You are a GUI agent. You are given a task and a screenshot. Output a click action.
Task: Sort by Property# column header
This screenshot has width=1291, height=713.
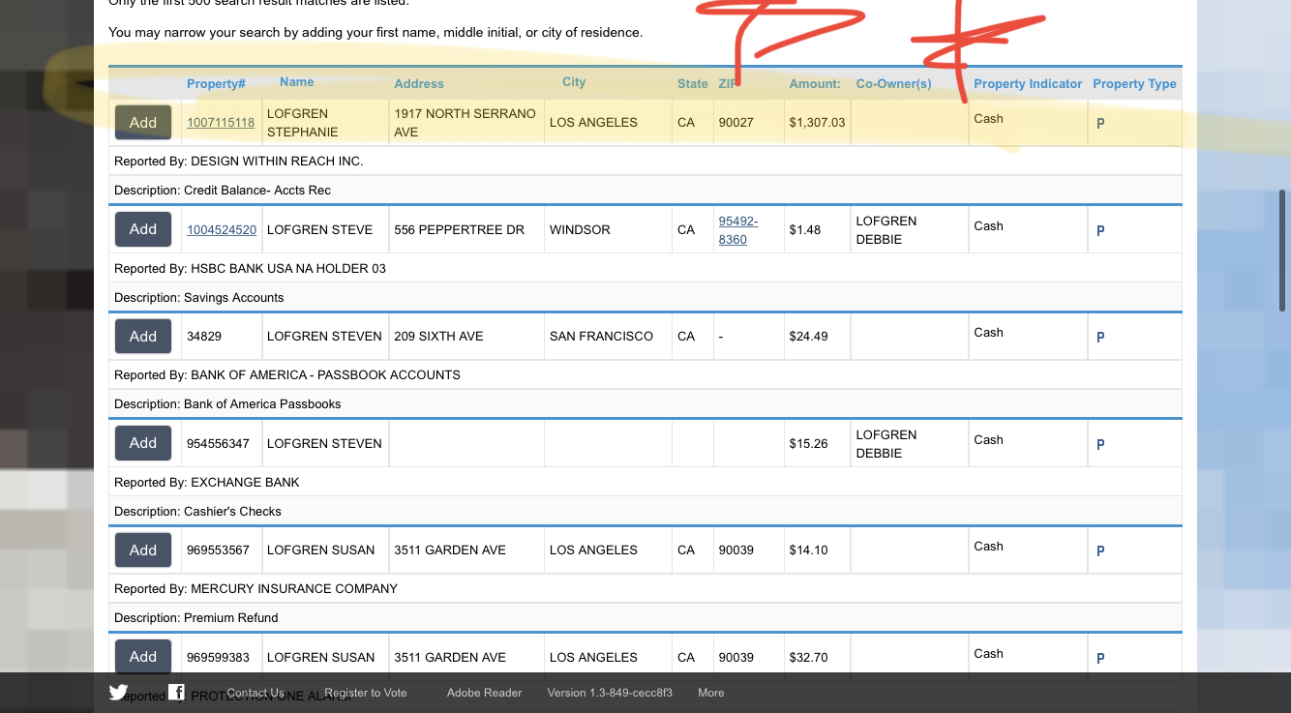216,84
